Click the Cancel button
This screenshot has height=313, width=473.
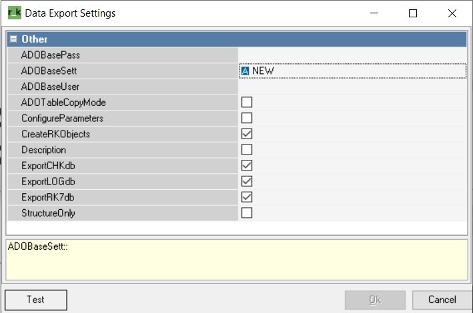click(442, 300)
